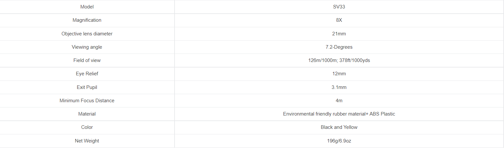The height and width of the screenshot is (148, 504).
Task: Select the 12mm eye relief value
Action: click(339, 74)
